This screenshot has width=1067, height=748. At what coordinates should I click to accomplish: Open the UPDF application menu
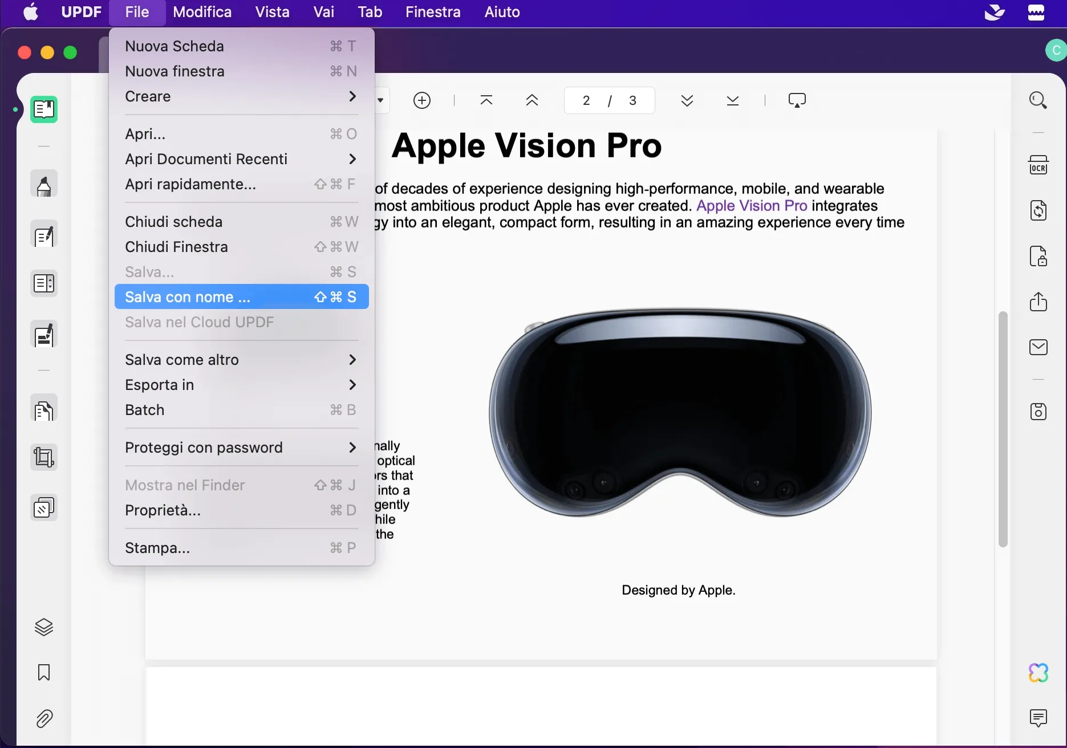82,12
